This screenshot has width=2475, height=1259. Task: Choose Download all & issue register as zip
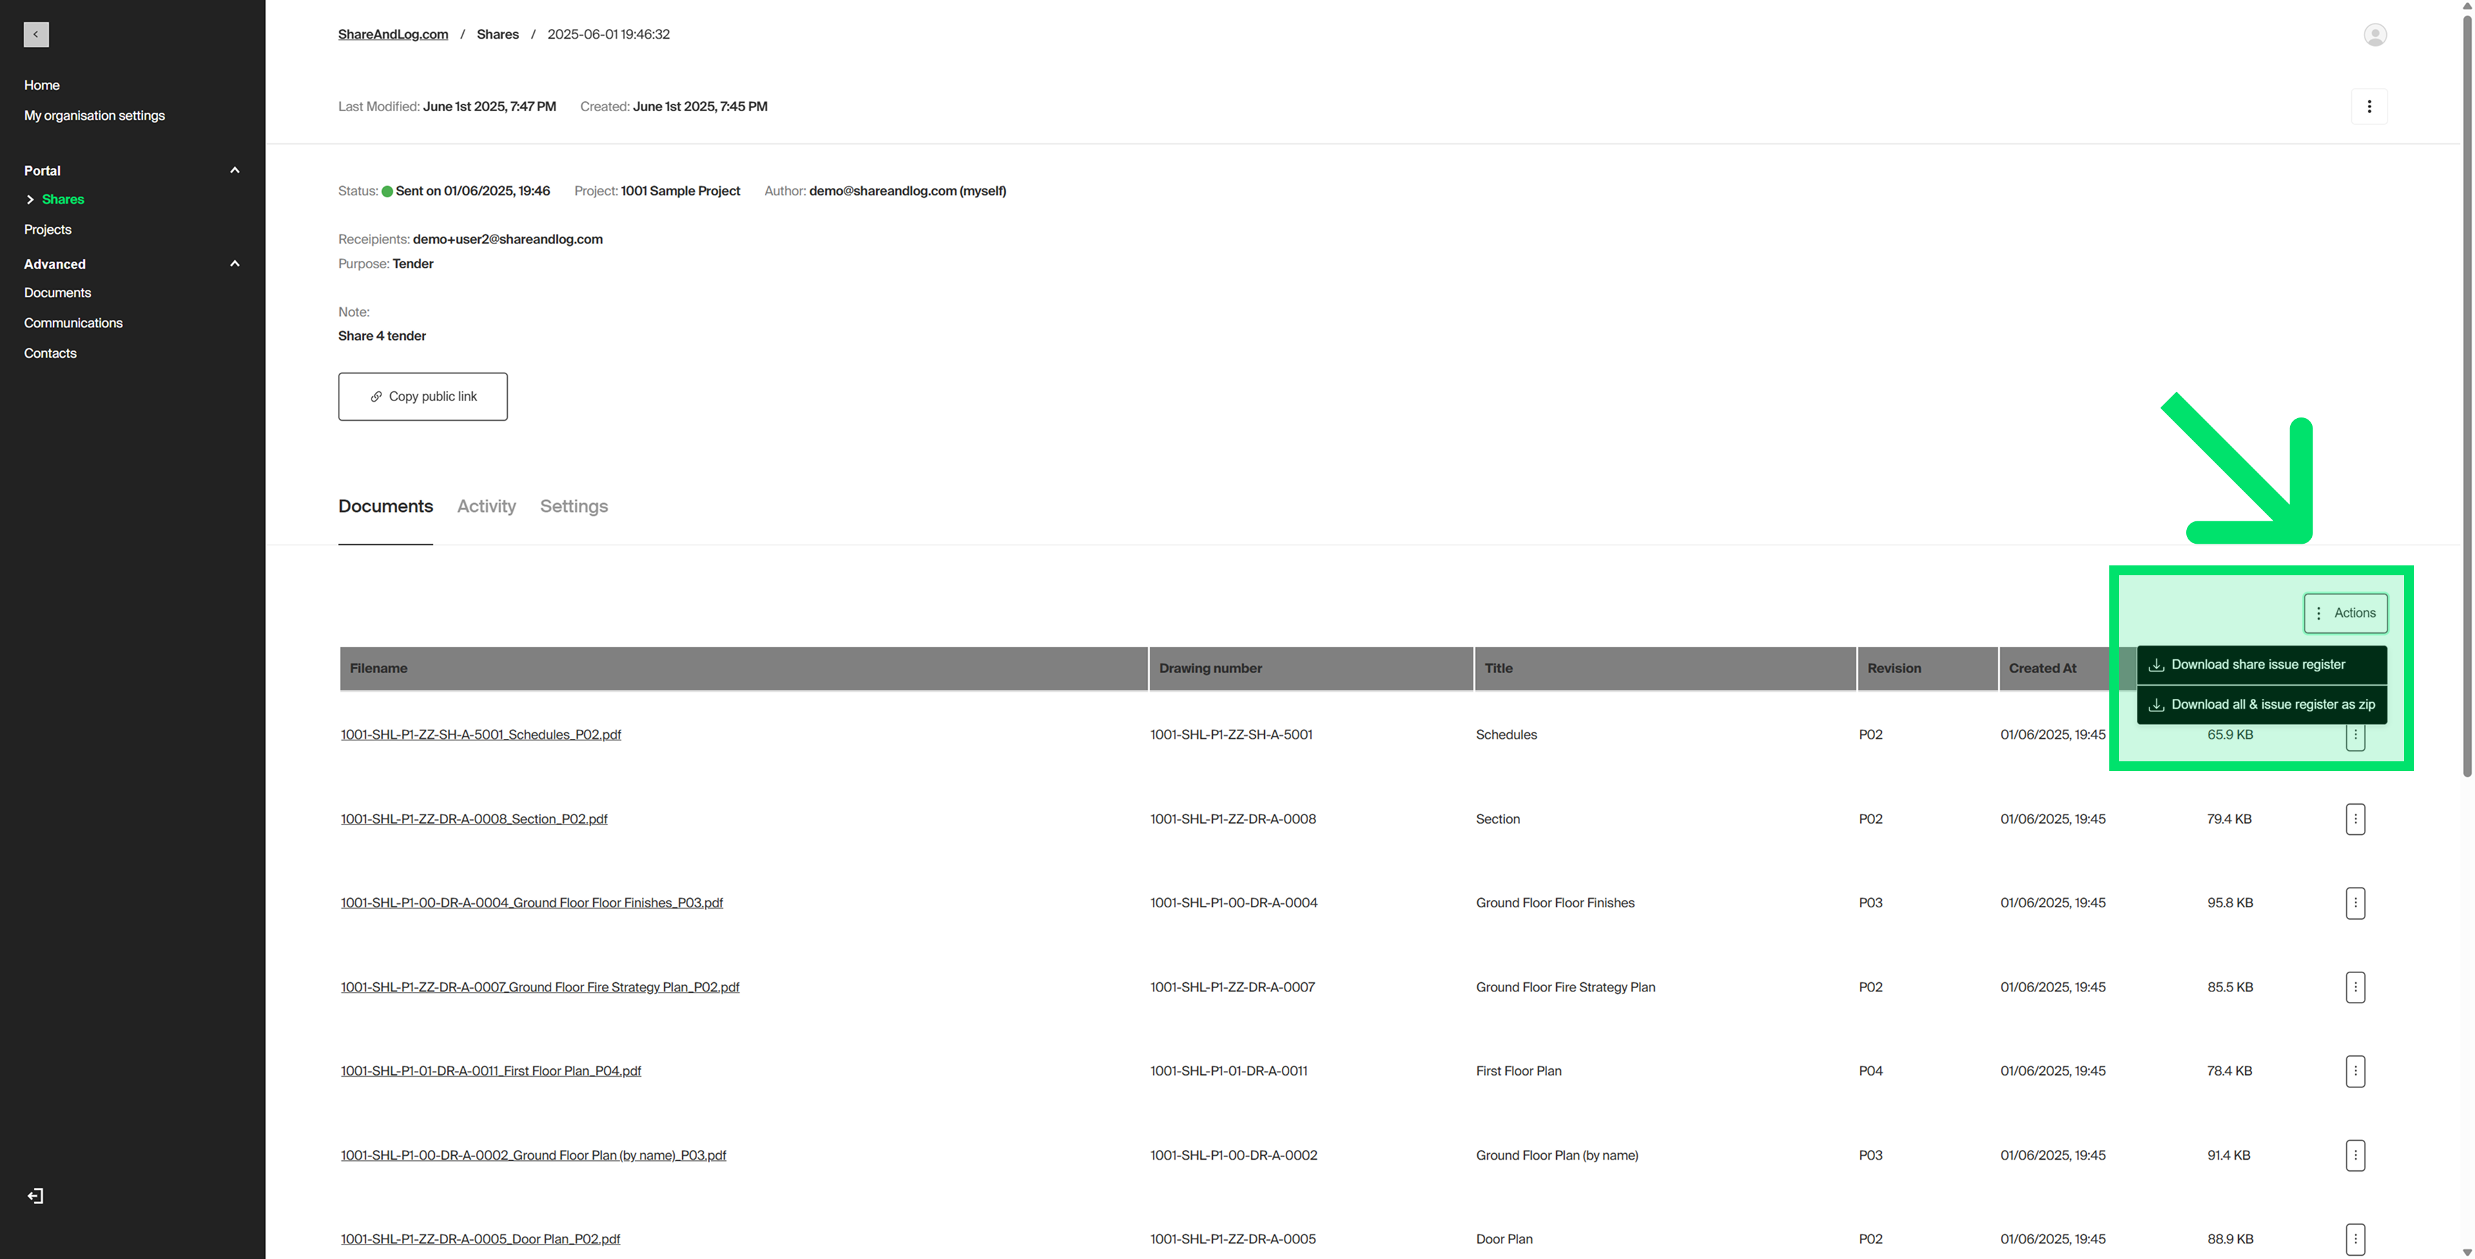[2262, 704]
